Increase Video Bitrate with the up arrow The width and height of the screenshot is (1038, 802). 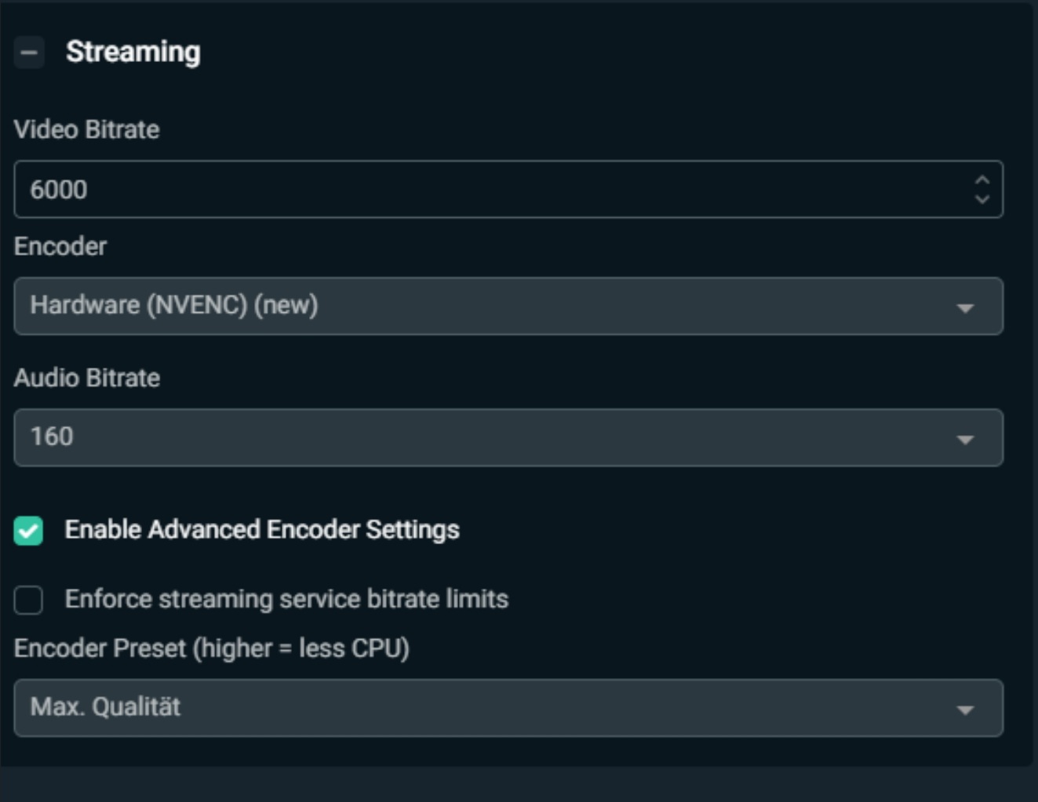pyautogui.click(x=982, y=180)
